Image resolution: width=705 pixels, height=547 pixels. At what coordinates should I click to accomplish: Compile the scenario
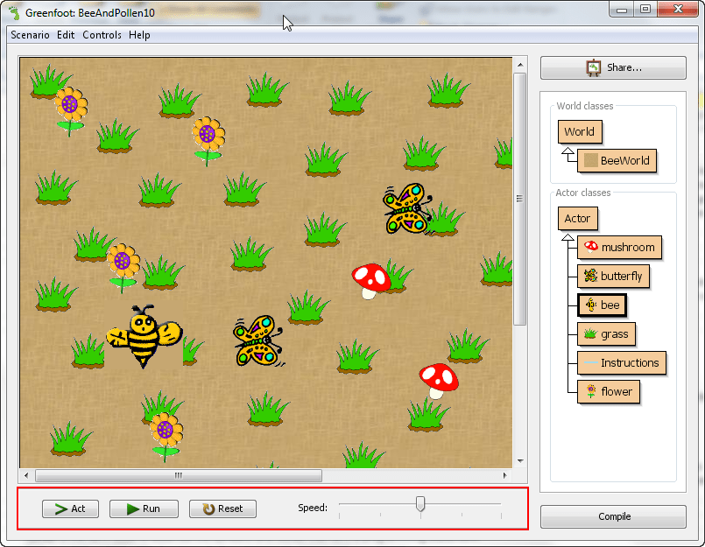coord(612,516)
